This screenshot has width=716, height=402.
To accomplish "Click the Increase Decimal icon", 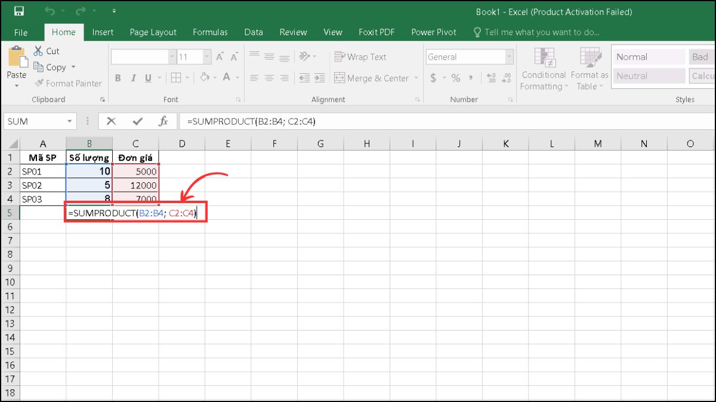I will point(490,76).
